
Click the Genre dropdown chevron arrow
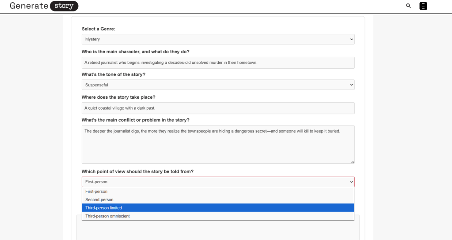tap(352, 39)
